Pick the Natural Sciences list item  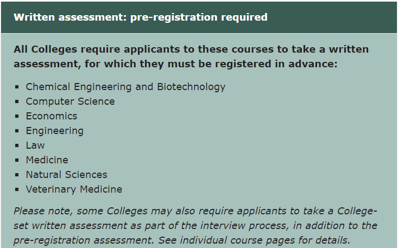pyautogui.click(x=66, y=175)
